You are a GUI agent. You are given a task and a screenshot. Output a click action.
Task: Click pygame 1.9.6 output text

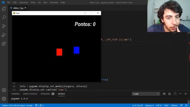point(19,99)
